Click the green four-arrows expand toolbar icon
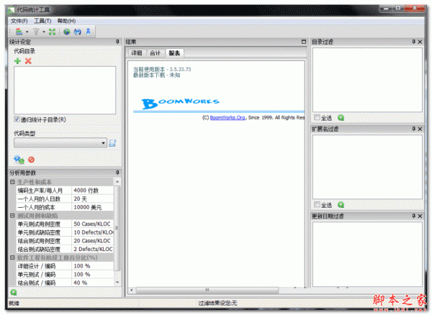The image size is (432, 315). tap(52, 32)
